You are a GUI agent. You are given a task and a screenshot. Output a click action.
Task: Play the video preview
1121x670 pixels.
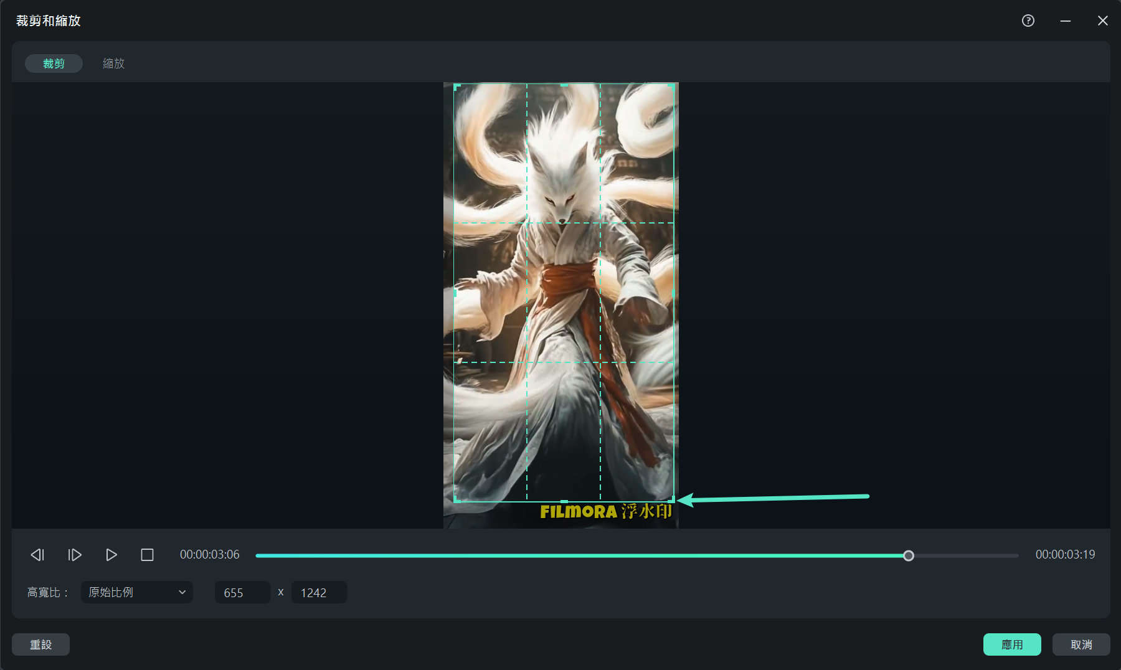point(111,555)
